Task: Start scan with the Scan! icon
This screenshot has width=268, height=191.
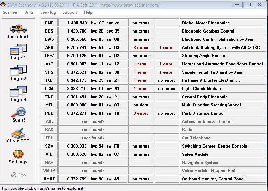Action: tap(19, 112)
